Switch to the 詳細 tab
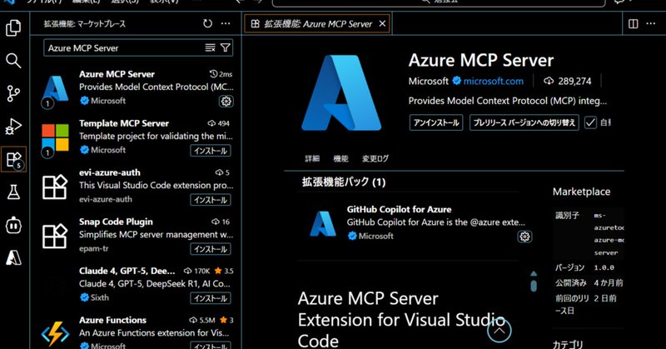The height and width of the screenshot is (349, 666). pyautogui.click(x=311, y=158)
